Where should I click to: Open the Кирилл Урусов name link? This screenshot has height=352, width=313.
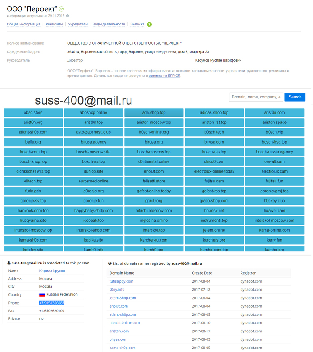tap(52, 271)
